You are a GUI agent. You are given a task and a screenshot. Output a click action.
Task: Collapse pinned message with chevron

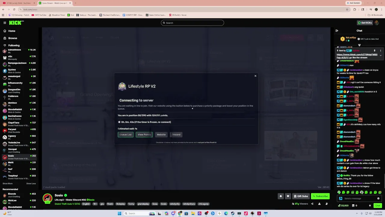coord(380,55)
